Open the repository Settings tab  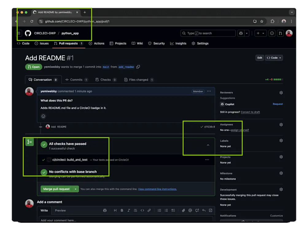pos(200,43)
